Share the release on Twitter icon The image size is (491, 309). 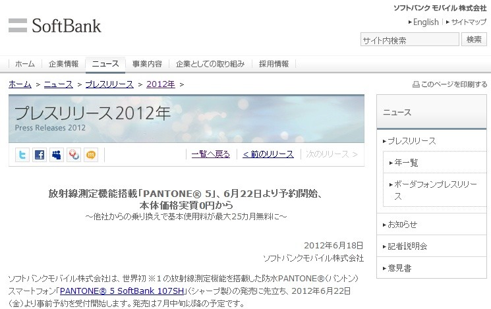[x=22, y=155]
